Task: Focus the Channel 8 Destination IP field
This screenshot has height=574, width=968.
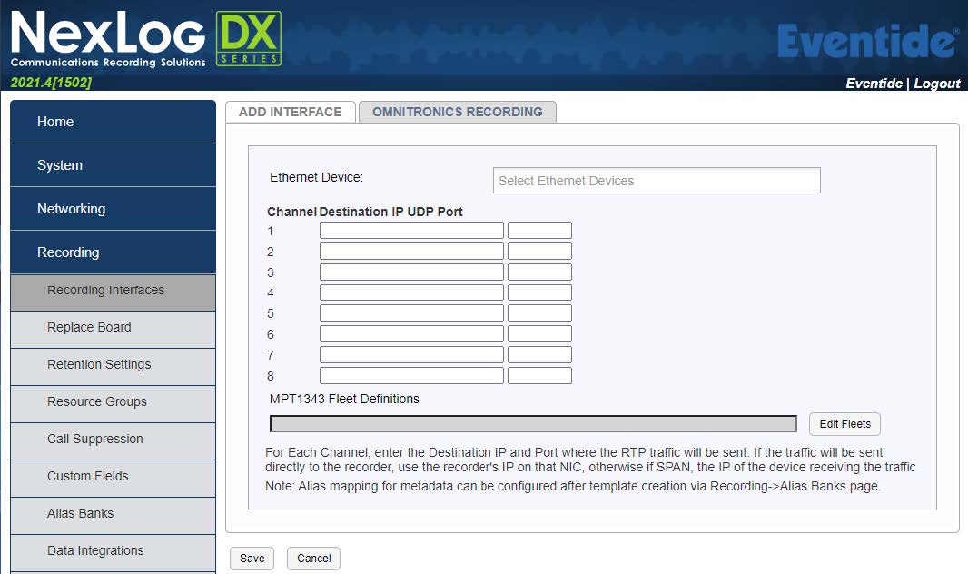Action: tap(411, 376)
